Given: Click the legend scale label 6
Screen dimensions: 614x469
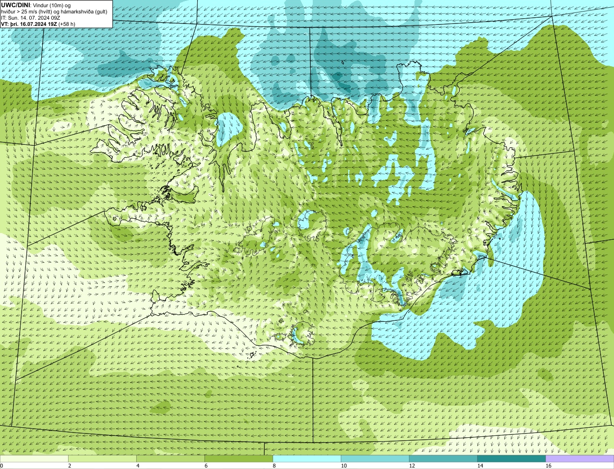Looking at the screenshot, I should click(206, 466).
